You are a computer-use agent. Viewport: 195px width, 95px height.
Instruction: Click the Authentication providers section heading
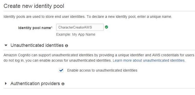coord(35,84)
